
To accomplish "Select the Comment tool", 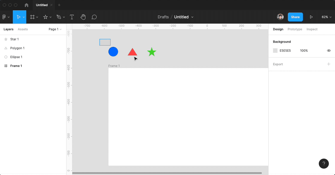I will (x=94, y=17).
